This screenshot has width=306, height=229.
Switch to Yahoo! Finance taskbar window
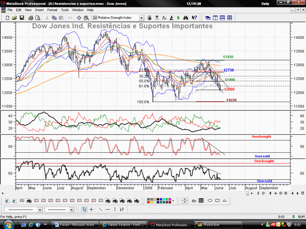pos(123,225)
